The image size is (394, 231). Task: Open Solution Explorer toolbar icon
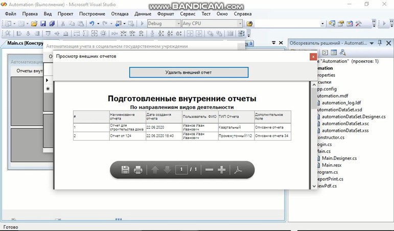click(x=332, y=24)
